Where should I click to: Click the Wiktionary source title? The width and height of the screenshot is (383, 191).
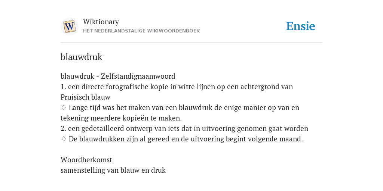[101, 22]
